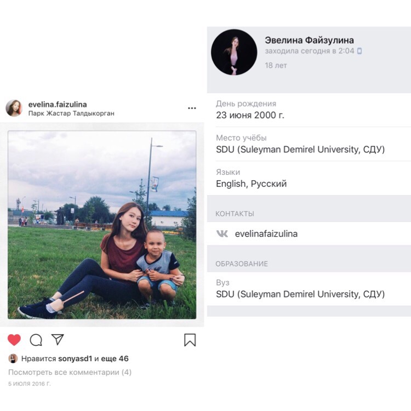The height and width of the screenshot is (411, 411).
Task: Show the list of 46 other likes
Action: tap(116, 359)
